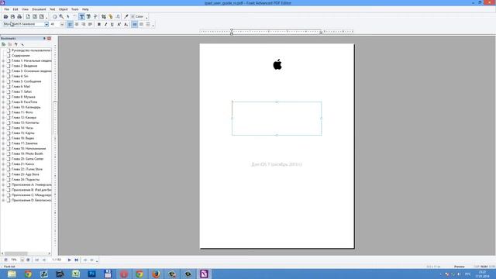
Task: Click the Open file icon
Action: tap(5, 16)
